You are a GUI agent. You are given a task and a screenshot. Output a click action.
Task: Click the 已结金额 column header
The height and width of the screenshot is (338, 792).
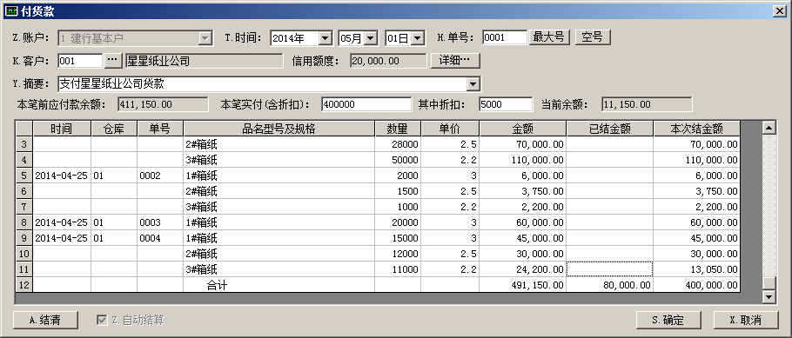tap(609, 129)
